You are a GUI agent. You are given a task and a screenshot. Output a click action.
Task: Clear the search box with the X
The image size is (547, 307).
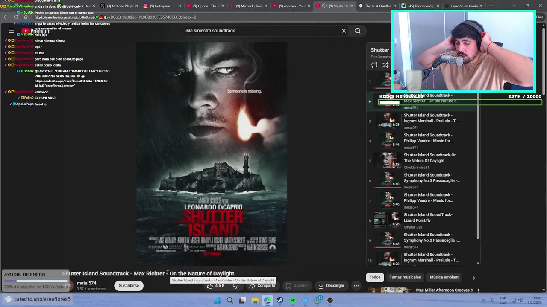[344, 31]
